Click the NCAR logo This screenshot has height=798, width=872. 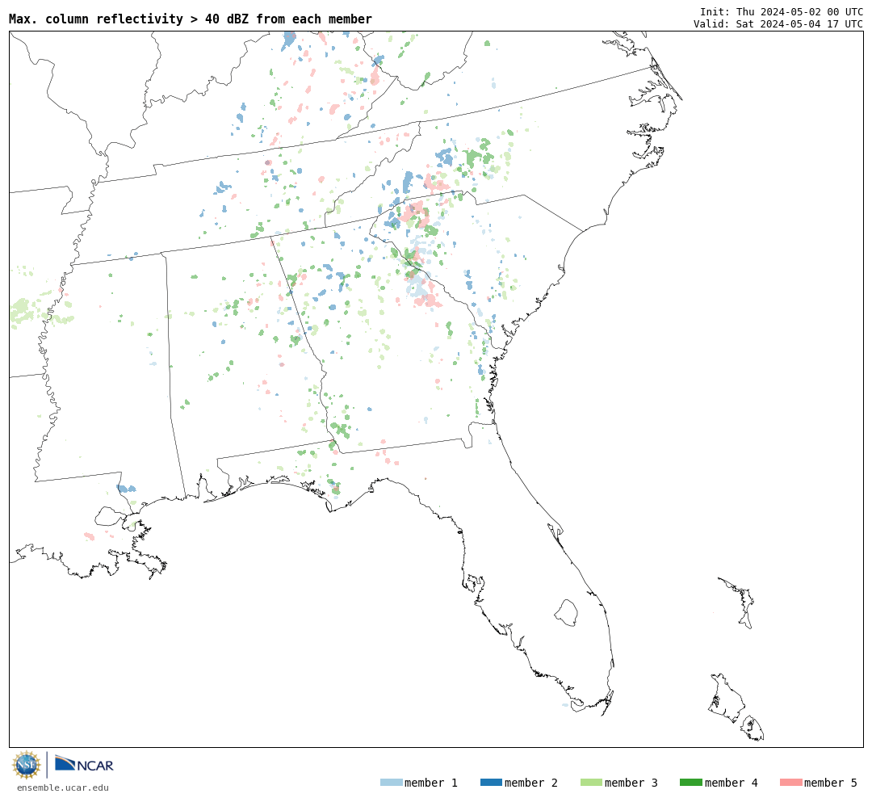click(84, 763)
